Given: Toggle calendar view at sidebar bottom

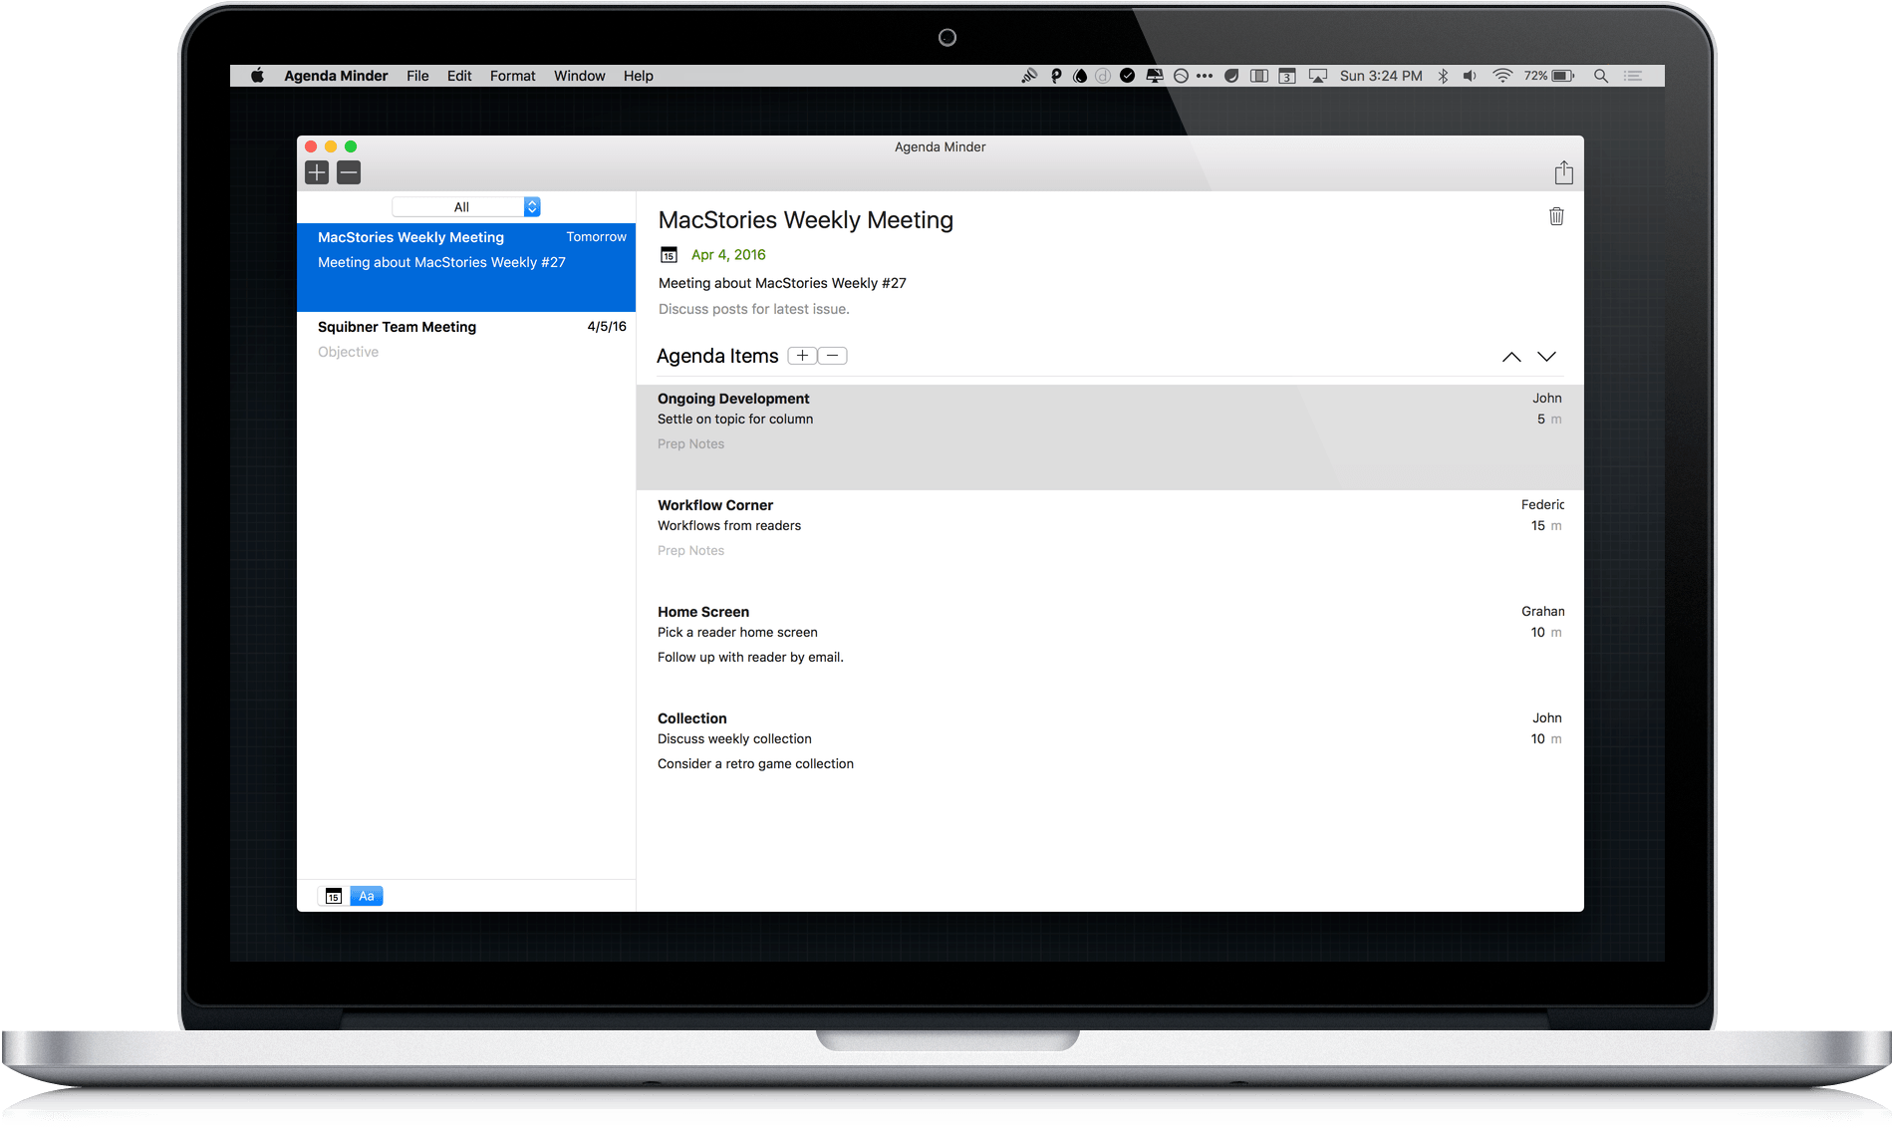Looking at the screenshot, I should point(334,896).
